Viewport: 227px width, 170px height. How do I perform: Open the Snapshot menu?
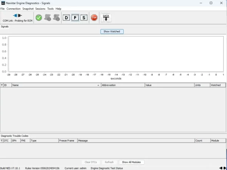point(28,9)
